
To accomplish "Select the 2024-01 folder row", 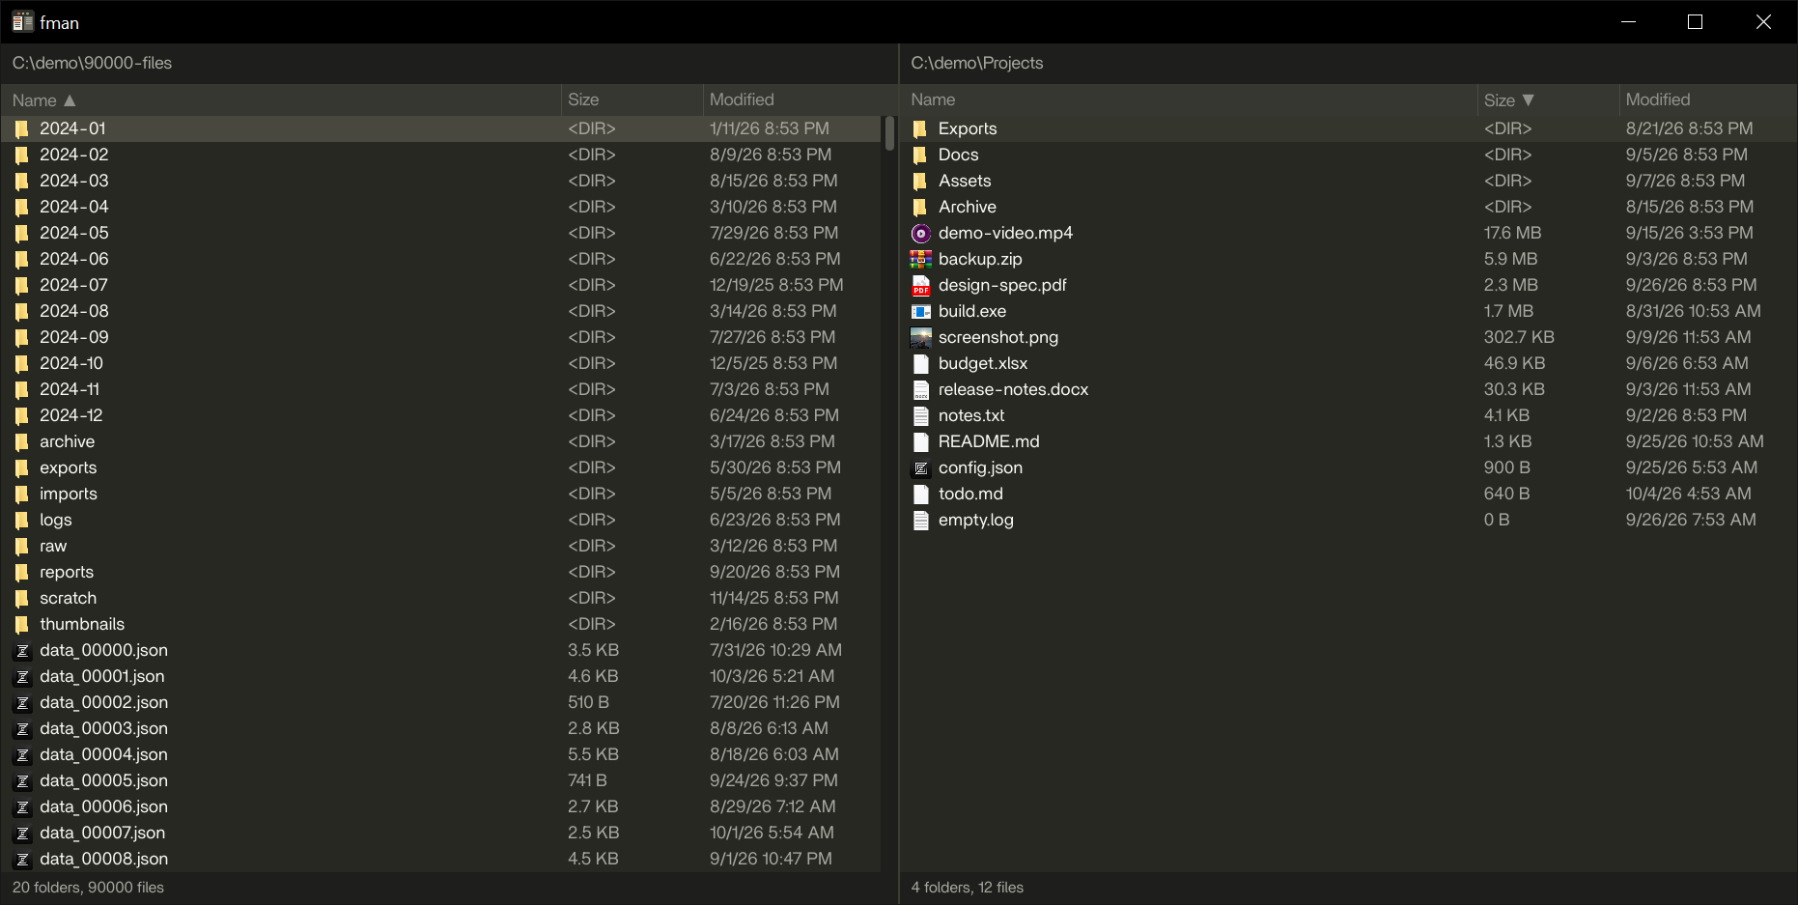I will (x=441, y=128).
